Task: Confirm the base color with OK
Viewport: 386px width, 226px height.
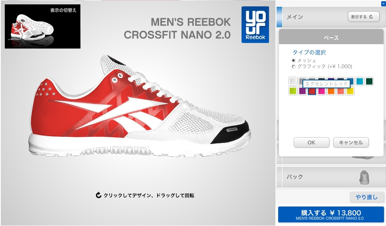Action: click(x=312, y=142)
